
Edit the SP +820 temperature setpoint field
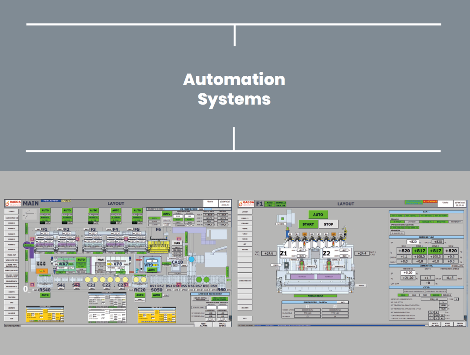tap(413, 242)
